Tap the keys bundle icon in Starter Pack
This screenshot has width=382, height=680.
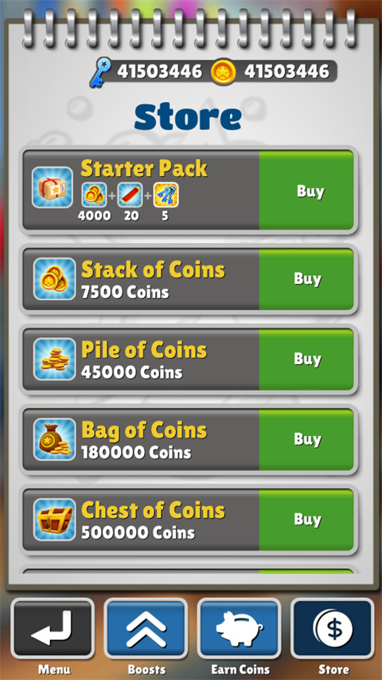tap(166, 195)
